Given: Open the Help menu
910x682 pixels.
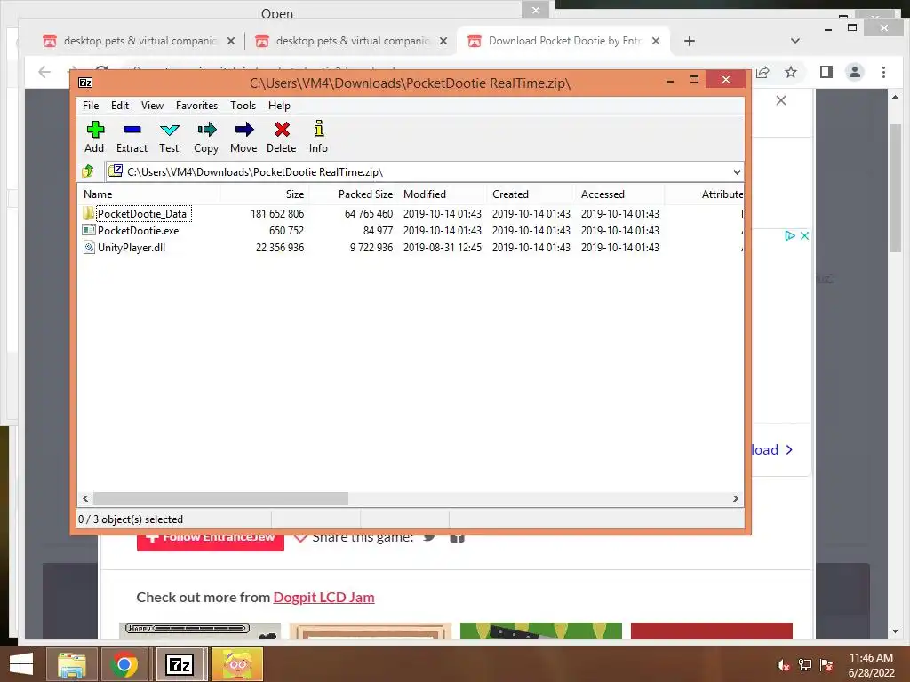Looking at the screenshot, I should (x=279, y=106).
